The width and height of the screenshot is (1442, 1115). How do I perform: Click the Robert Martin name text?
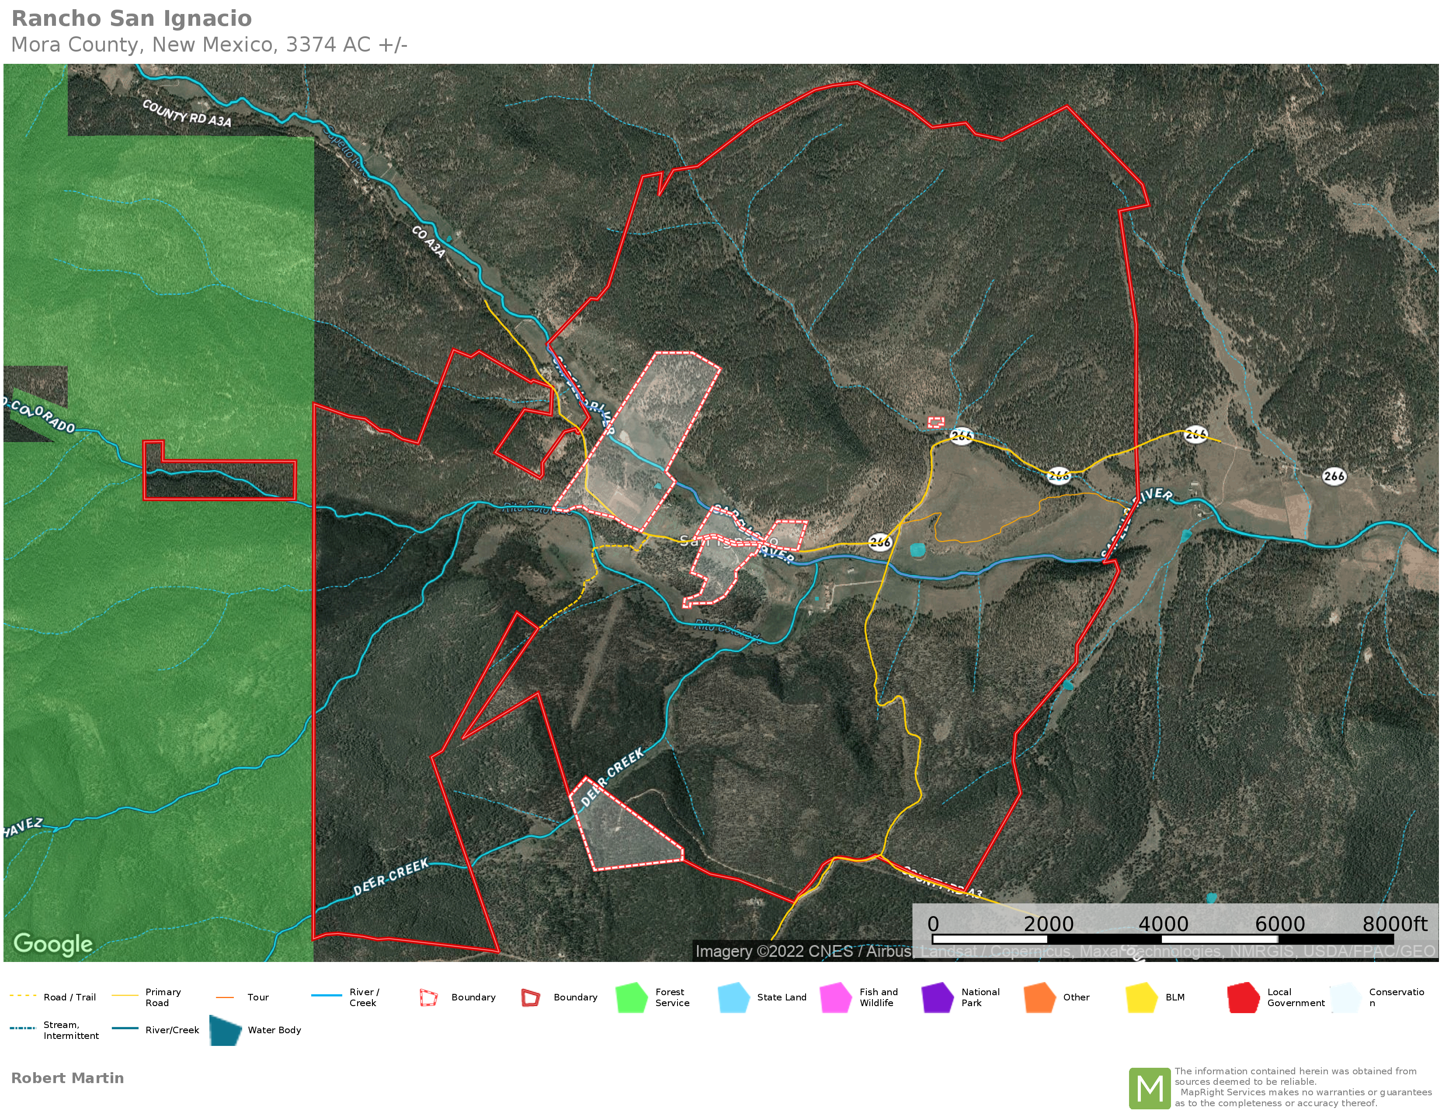coord(67,1078)
